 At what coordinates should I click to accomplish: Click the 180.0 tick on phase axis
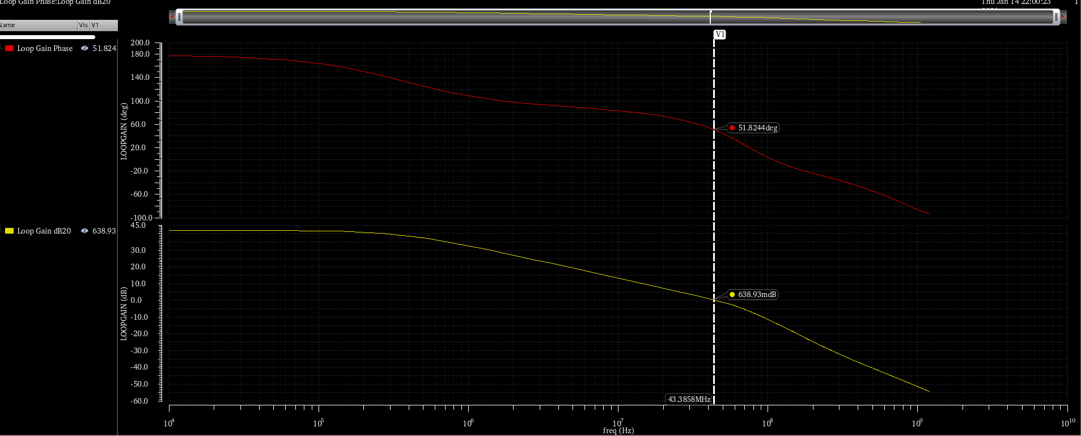click(140, 54)
